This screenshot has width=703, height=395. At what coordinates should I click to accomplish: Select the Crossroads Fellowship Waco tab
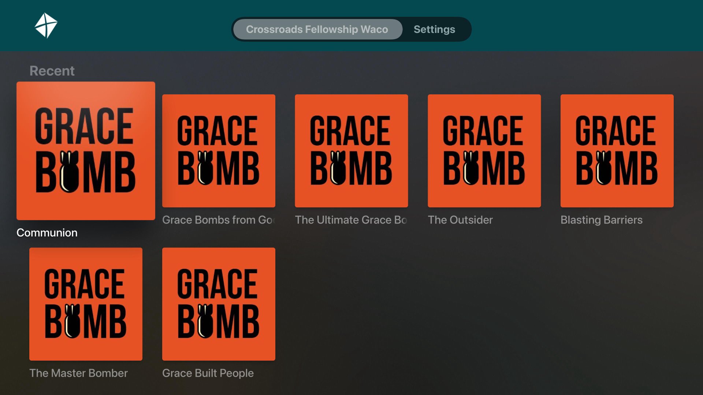click(x=317, y=29)
